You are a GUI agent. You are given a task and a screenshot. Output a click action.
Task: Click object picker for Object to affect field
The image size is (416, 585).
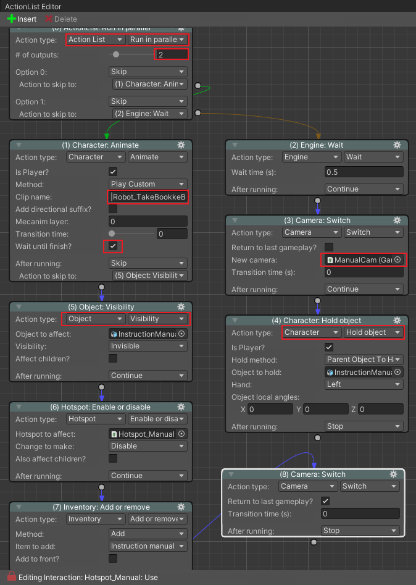[x=181, y=334]
